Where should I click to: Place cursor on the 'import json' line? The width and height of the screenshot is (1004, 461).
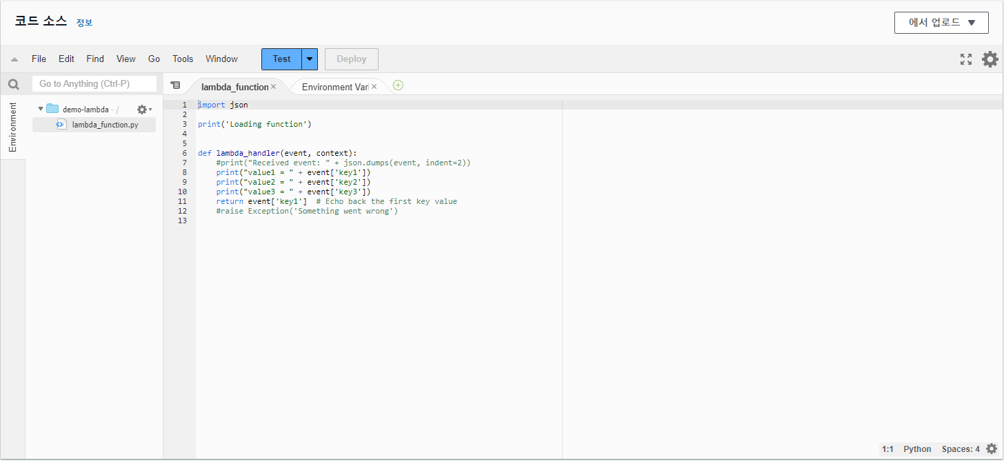point(223,105)
